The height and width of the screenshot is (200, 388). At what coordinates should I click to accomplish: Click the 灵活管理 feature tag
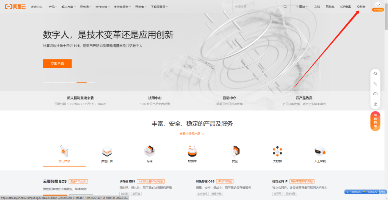click(290, 194)
